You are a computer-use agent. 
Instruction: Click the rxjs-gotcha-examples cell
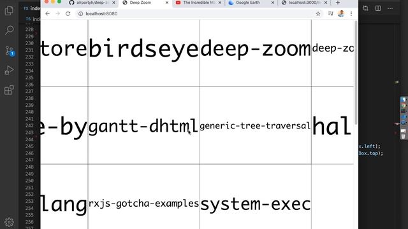pyautogui.click(x=143, y=197)
